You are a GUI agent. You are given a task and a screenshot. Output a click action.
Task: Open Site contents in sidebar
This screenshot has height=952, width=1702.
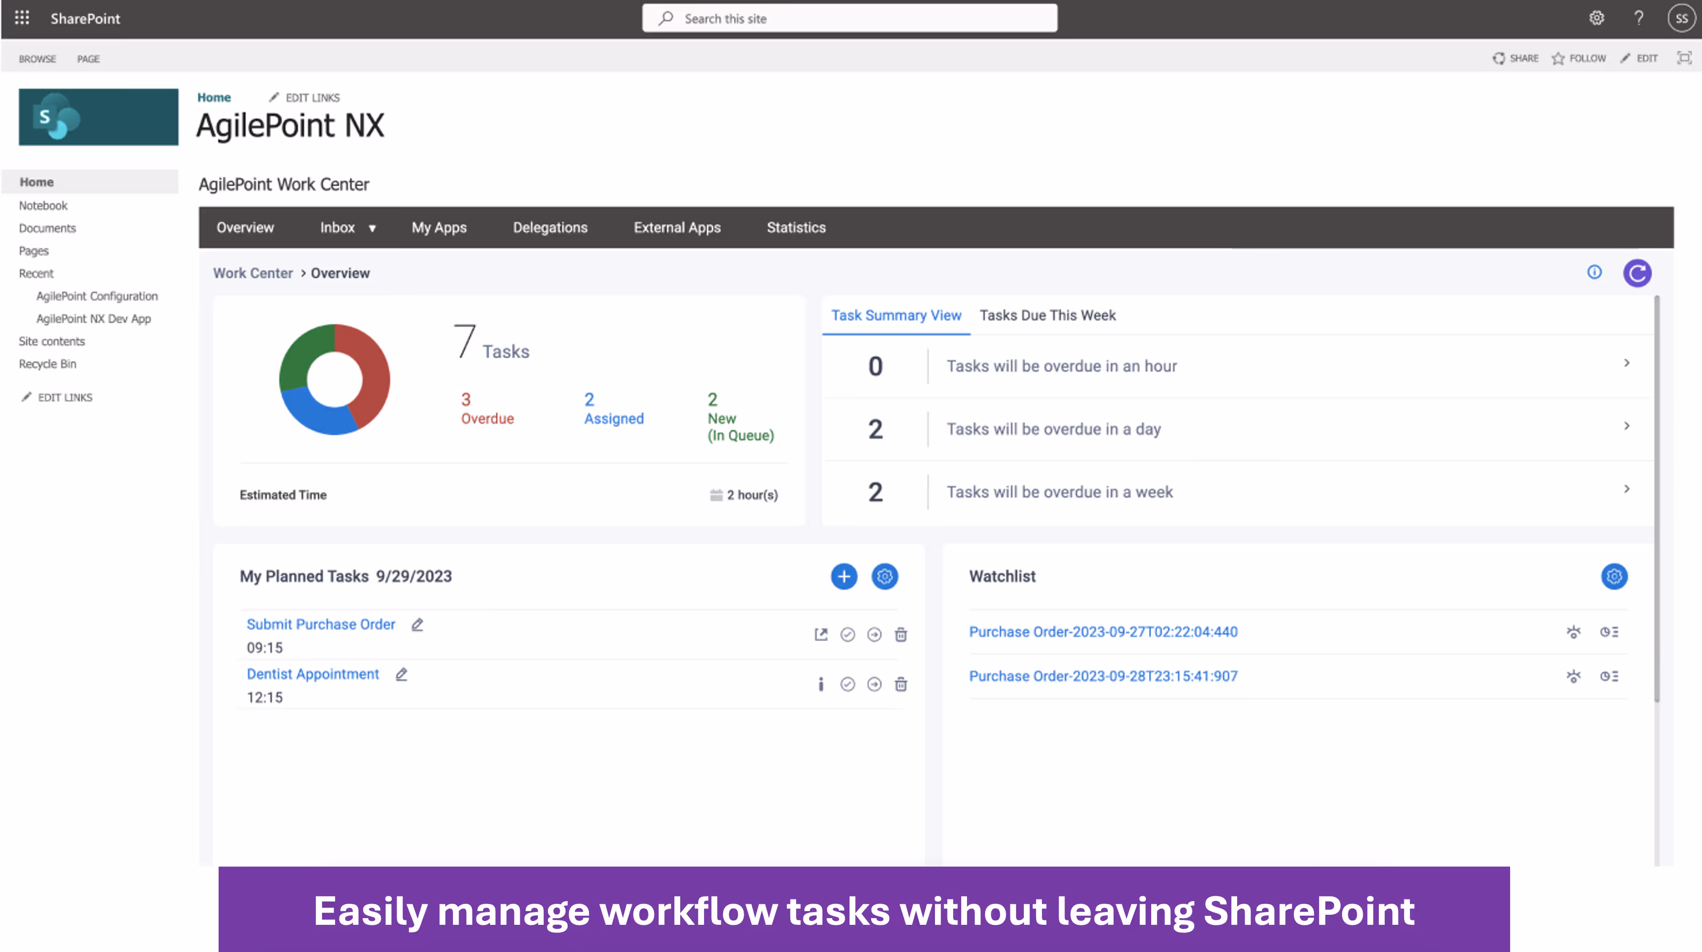[52, 341]
